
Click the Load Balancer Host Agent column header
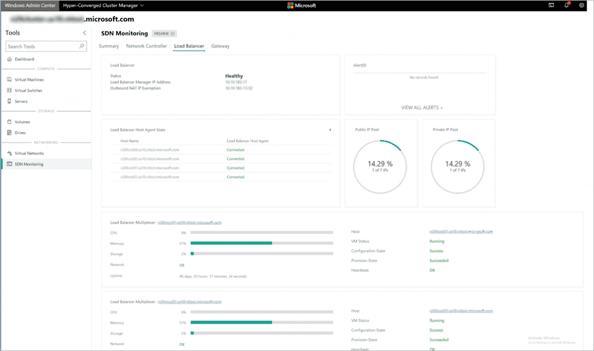(247, 141)
